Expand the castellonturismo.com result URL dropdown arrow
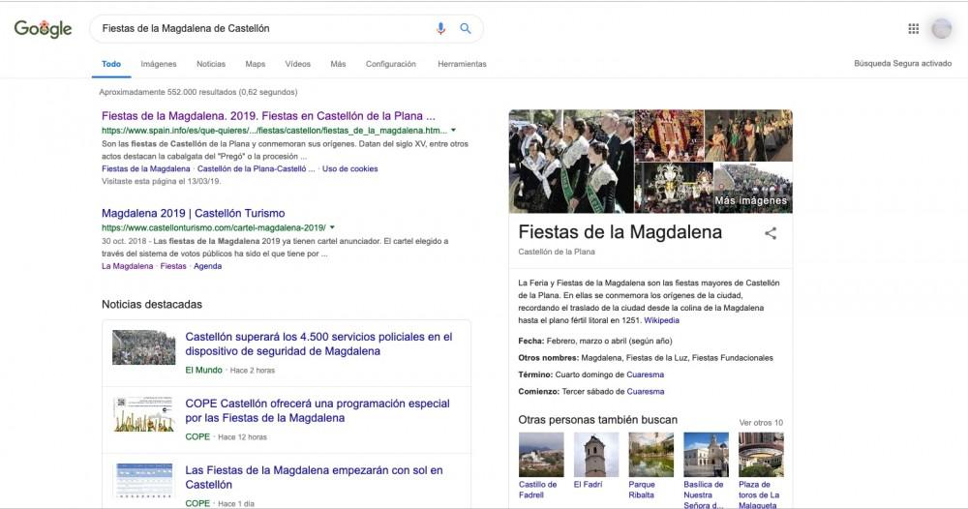The width and height of the screenshot is (968, 509). click(333, 227)
